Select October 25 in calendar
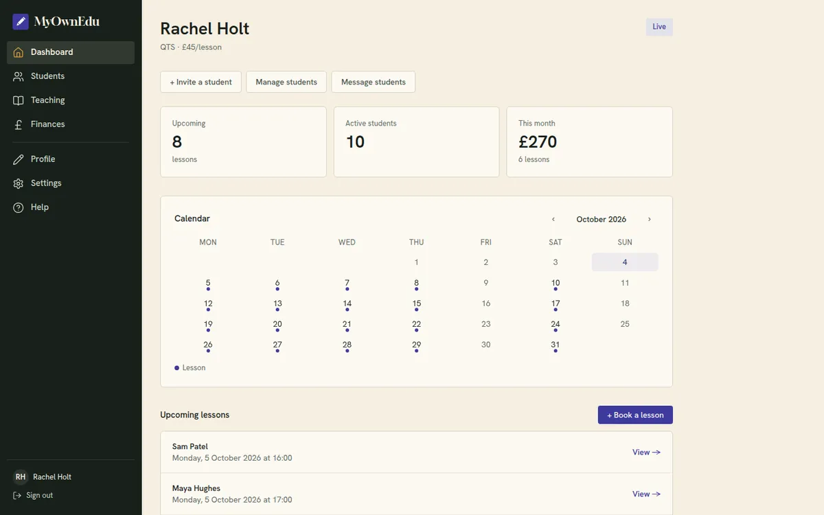 click(x=625, y=324)
